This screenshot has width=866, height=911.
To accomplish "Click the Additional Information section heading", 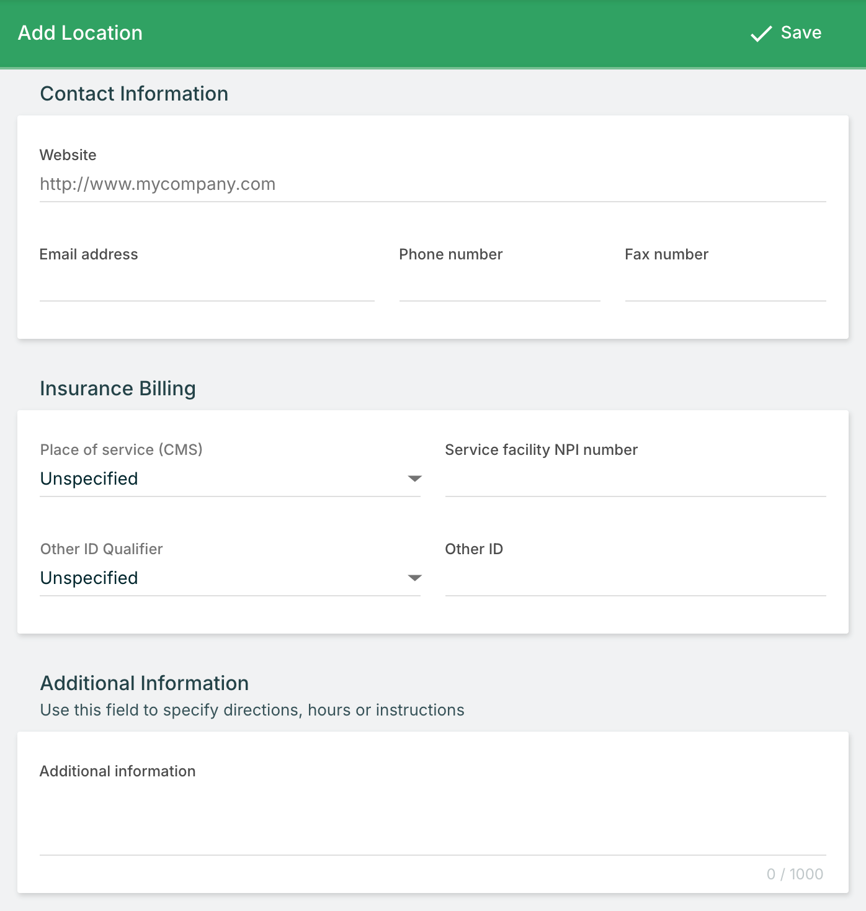I will (x=145, y=683).
